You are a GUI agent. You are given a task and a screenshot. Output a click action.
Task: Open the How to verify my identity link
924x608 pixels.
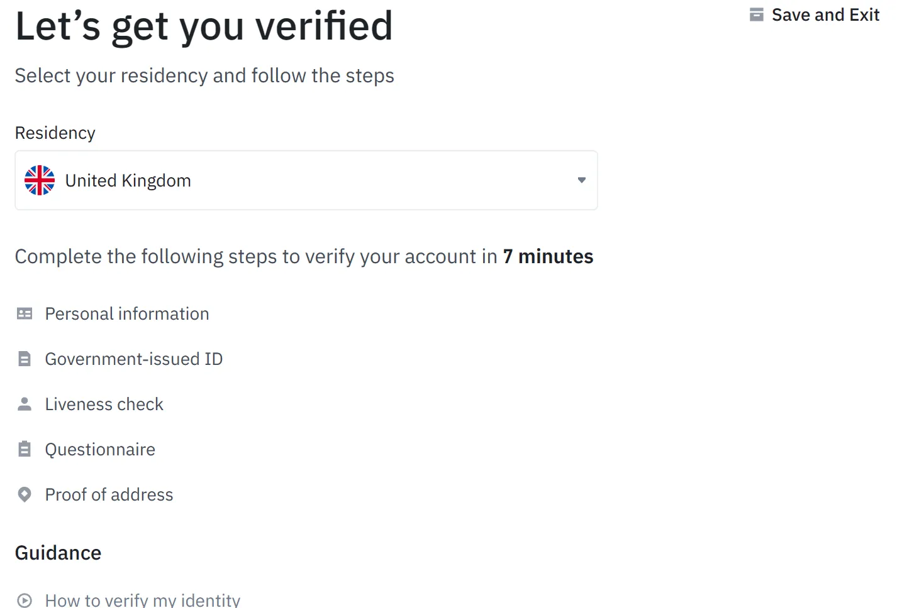tap(143, 600)
